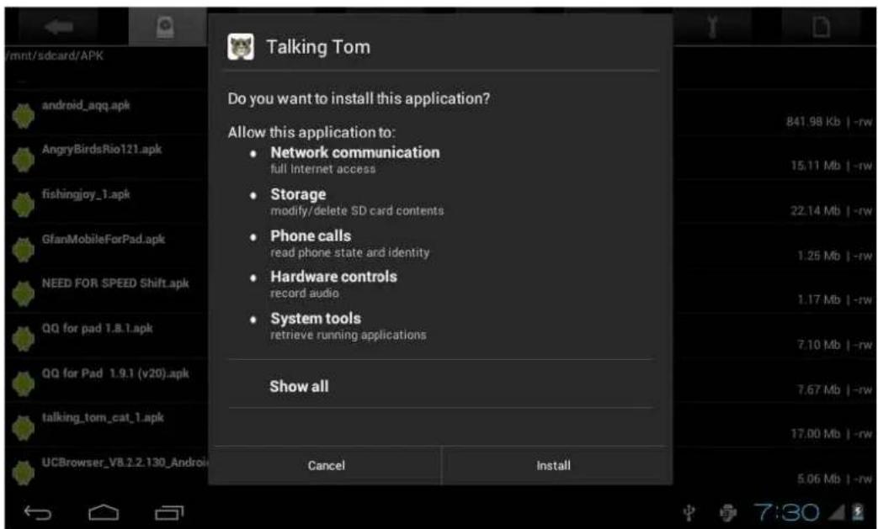Screen dimensions: 878x529
Task: Tap the 7:30 clock in system bar
Action: coord(786,512)
